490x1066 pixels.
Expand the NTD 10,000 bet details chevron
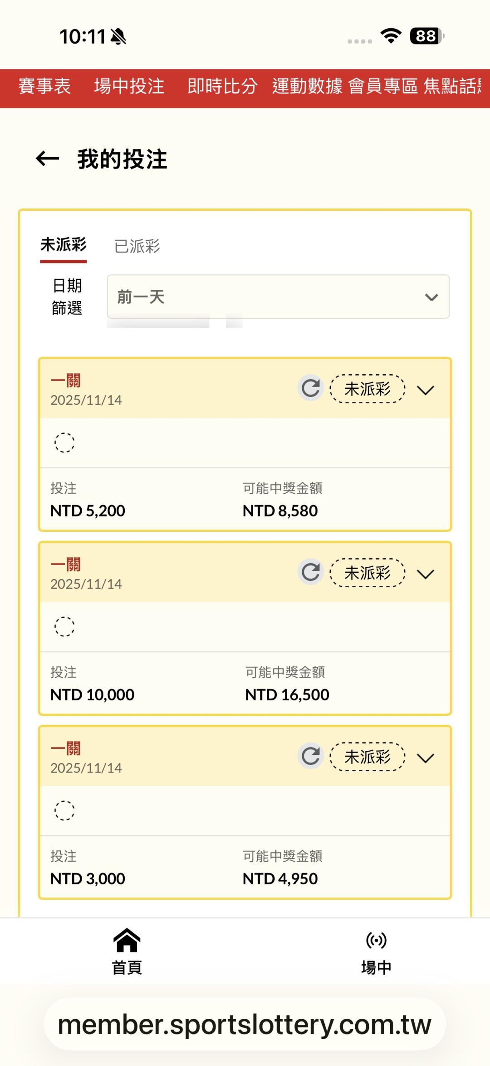tap(426, 574)
